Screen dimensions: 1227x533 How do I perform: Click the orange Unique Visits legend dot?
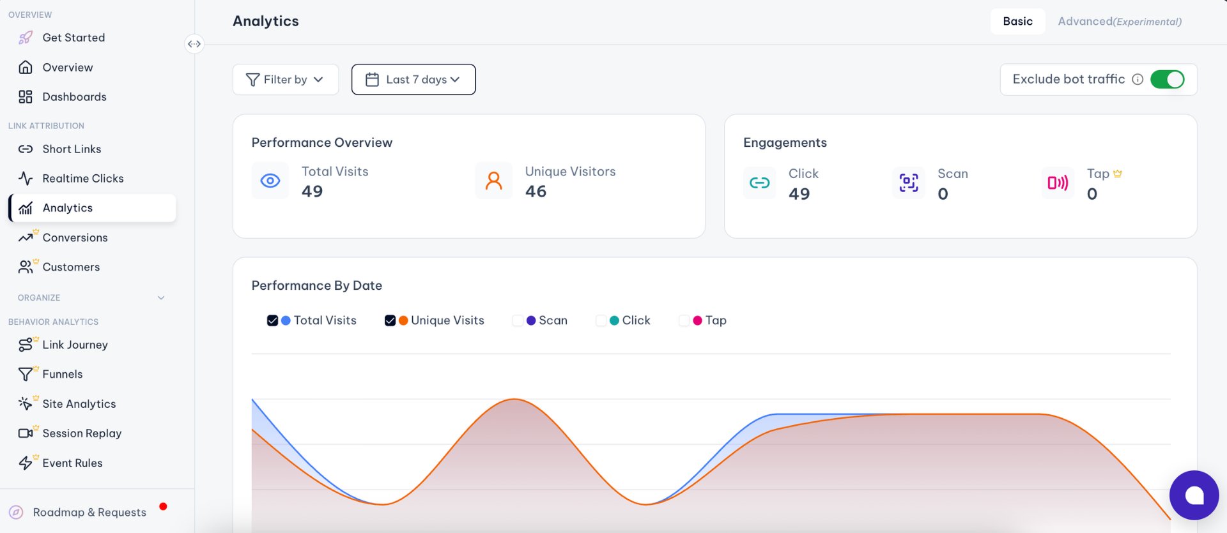coord(403,320)
